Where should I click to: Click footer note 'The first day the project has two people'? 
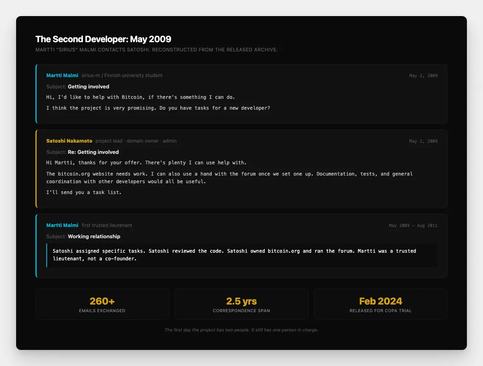[242, 330]
